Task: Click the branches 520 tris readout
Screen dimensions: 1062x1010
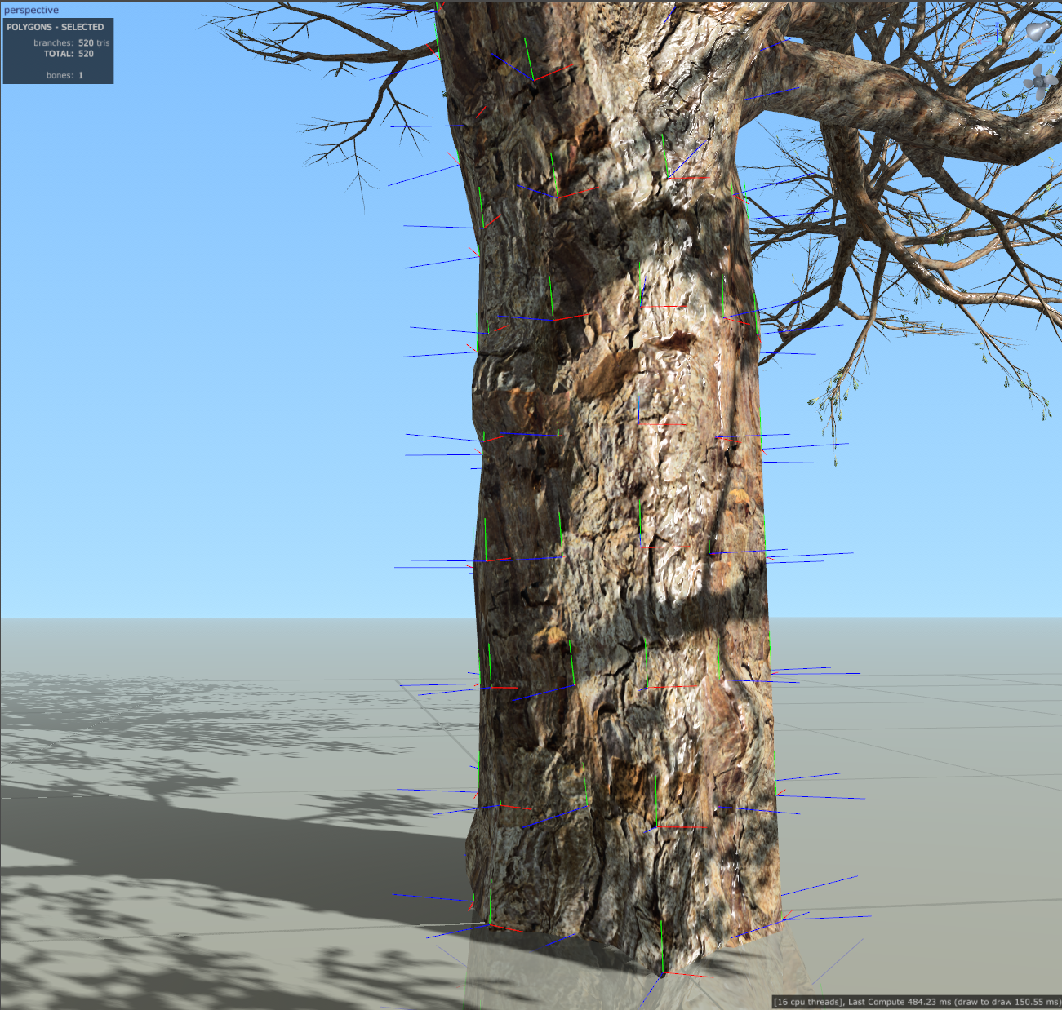Action: [72, 42]
